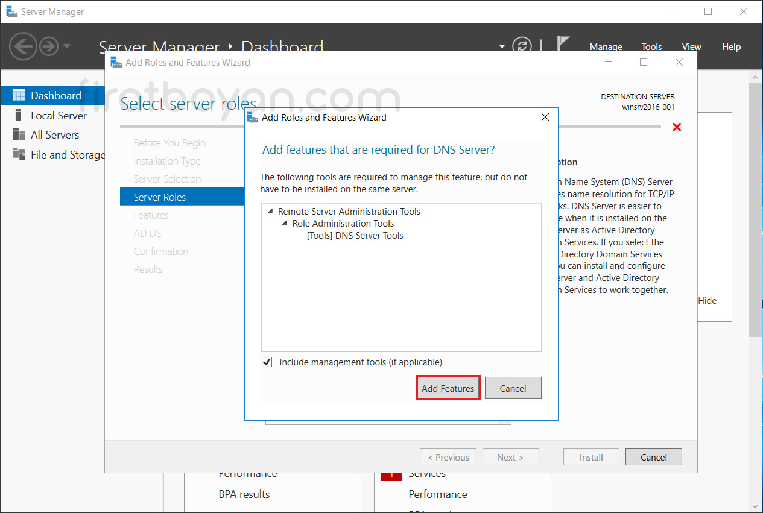The image size is (763, 513).
Task: Click Services in right server tile
Action: coord(427,474)
